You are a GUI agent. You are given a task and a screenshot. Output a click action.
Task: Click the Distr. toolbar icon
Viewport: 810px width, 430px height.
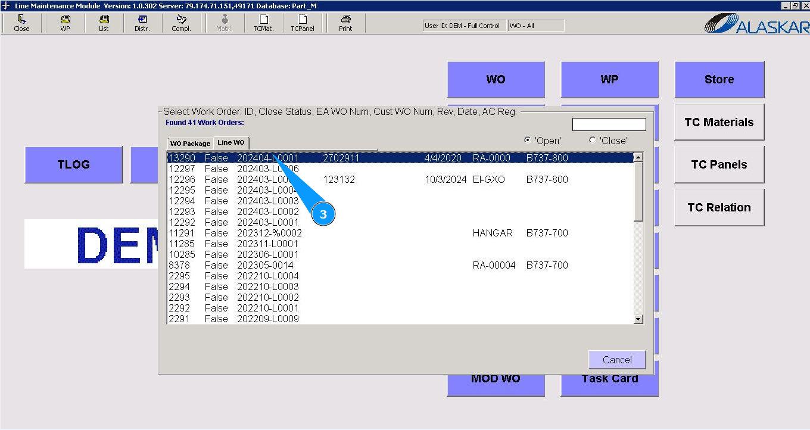pyautogui.click(x=142, y=23)
